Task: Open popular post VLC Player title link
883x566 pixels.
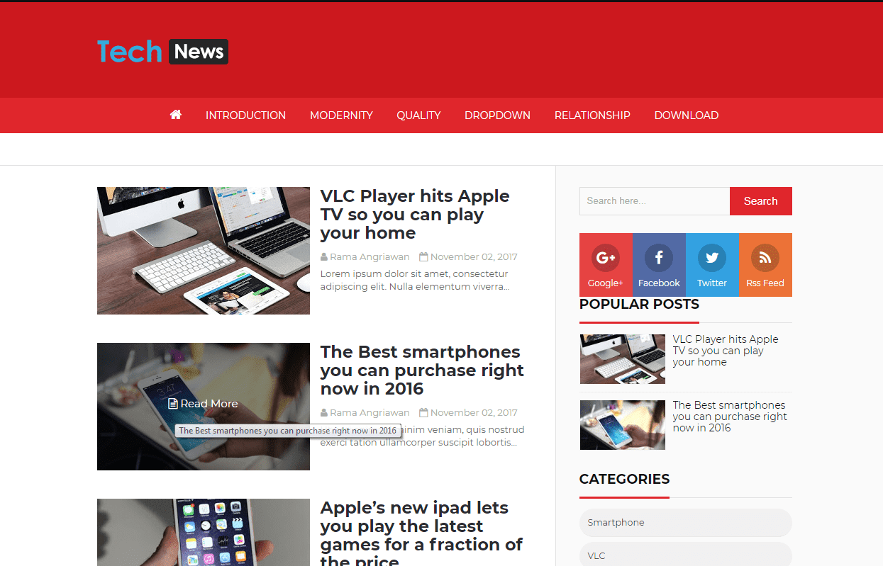Action: coord(726,351)
